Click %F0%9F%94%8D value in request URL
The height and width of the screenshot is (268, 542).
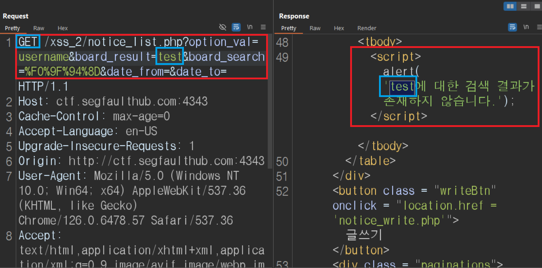coord(62,72)
